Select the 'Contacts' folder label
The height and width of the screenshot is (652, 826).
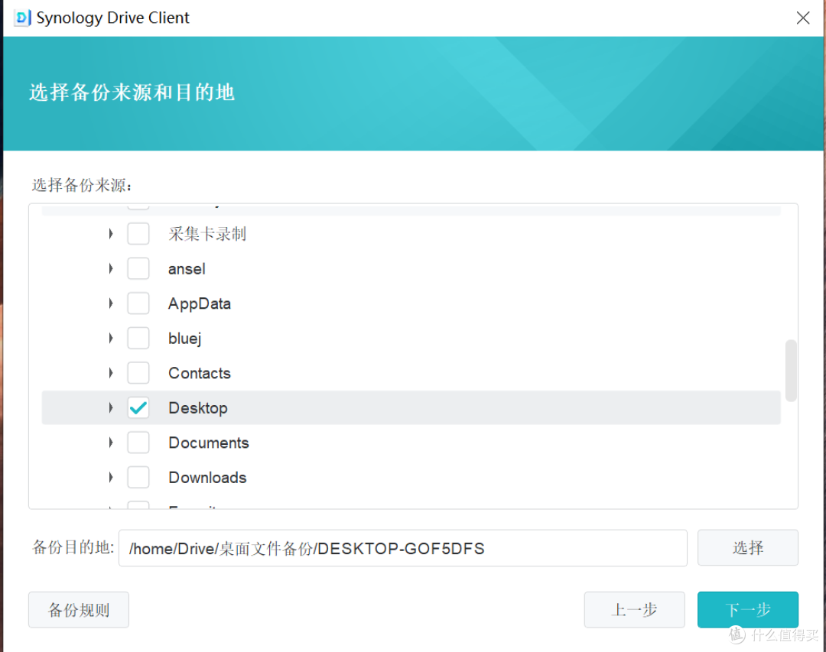coord(200,374)
